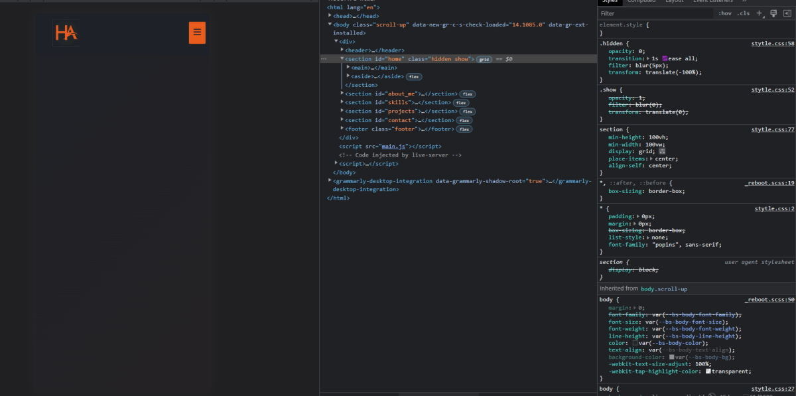Expand the padding property to see its values
Image resolution: width=796 pixels, height=396 pixels.
[637, 216]
